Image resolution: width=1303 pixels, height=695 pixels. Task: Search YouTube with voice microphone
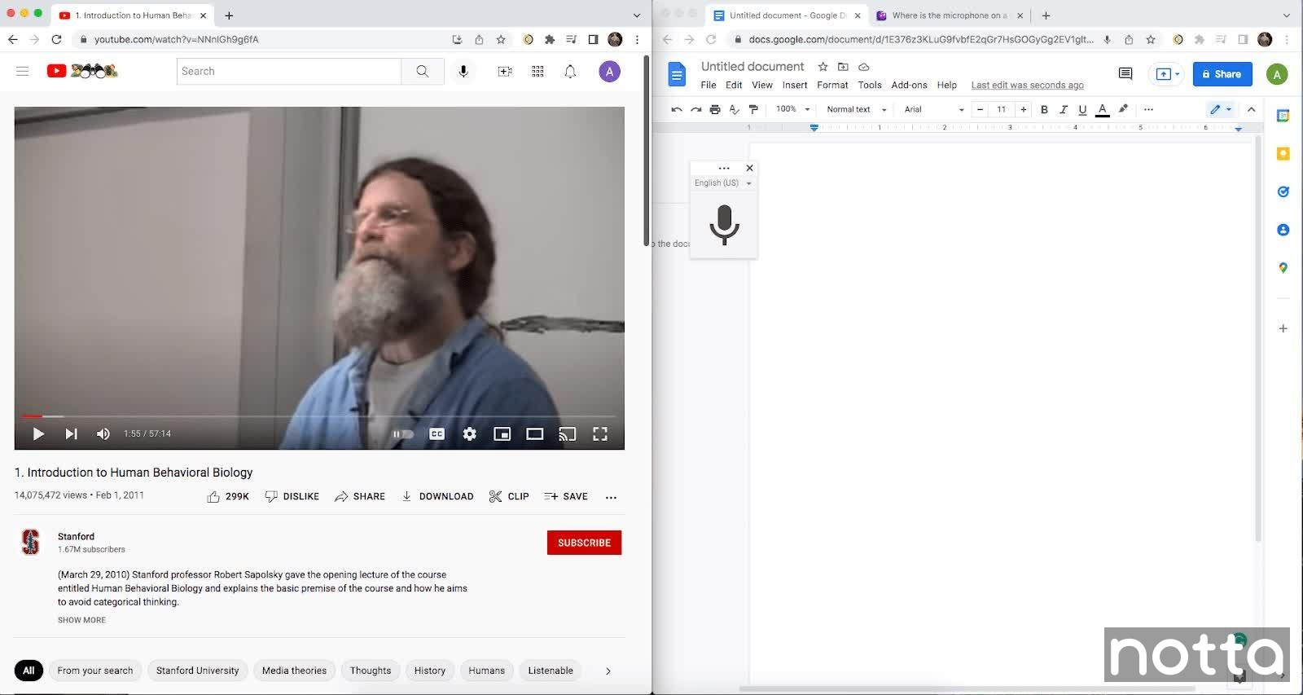463,72
